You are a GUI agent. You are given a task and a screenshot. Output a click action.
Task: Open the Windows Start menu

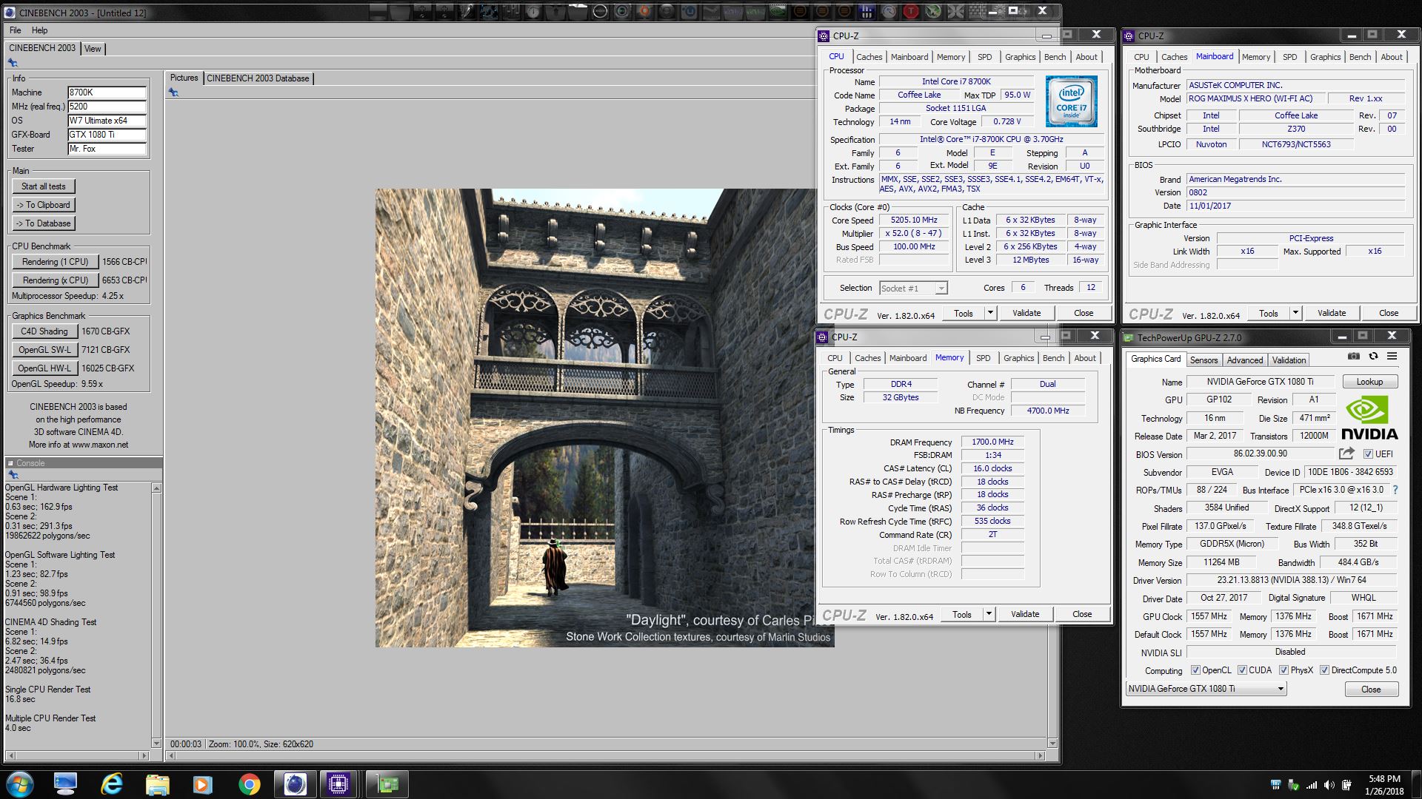[20, 784]
